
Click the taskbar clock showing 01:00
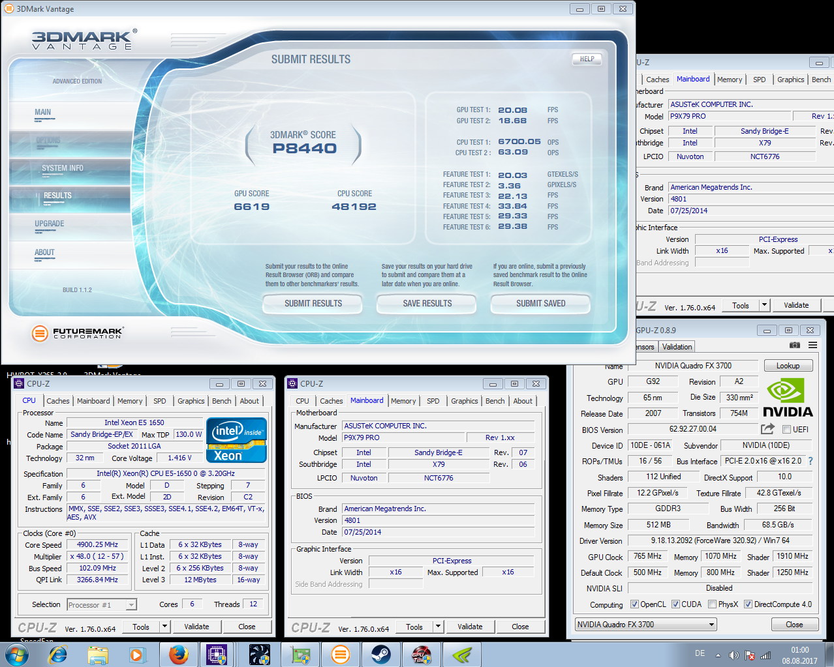[x=800, y=655]
